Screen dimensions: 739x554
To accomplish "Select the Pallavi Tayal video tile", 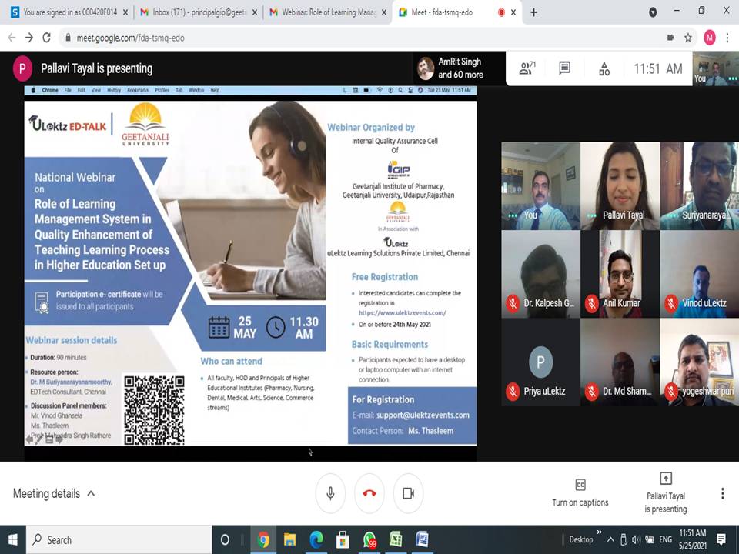I will (x=620, y=185).
